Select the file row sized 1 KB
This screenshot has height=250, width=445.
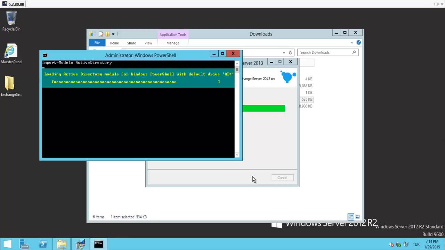tap(309, 92)
